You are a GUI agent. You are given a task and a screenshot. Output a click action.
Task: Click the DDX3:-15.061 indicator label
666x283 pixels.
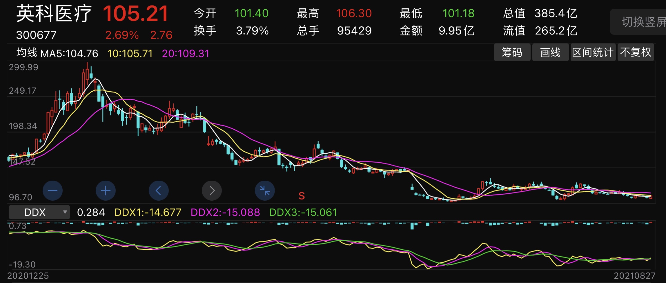pyautogui.click(x=303, y=213)
